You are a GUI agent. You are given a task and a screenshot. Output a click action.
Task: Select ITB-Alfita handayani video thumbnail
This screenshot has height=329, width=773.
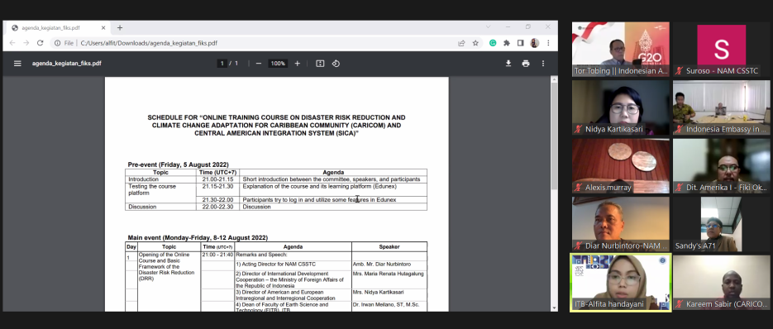pyautogui.click(x=621, y=283)
